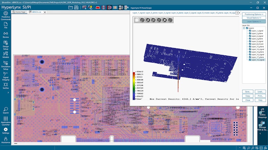268x150 pixels.
Task: Expand Visual Options section
Action: click(254, 18)
